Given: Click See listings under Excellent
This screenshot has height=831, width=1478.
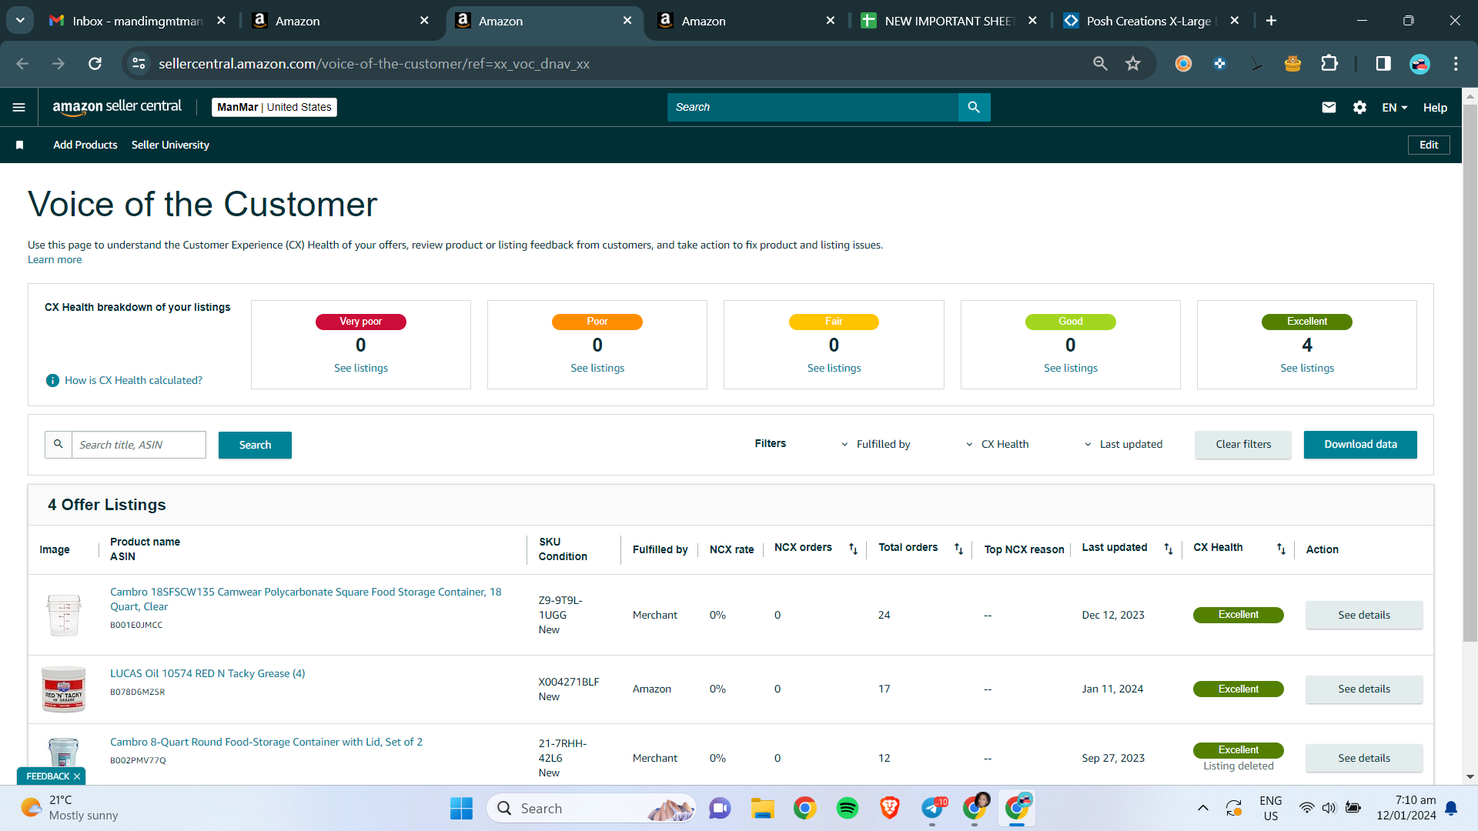Looking at the screenshot, I should point(1306,368).
